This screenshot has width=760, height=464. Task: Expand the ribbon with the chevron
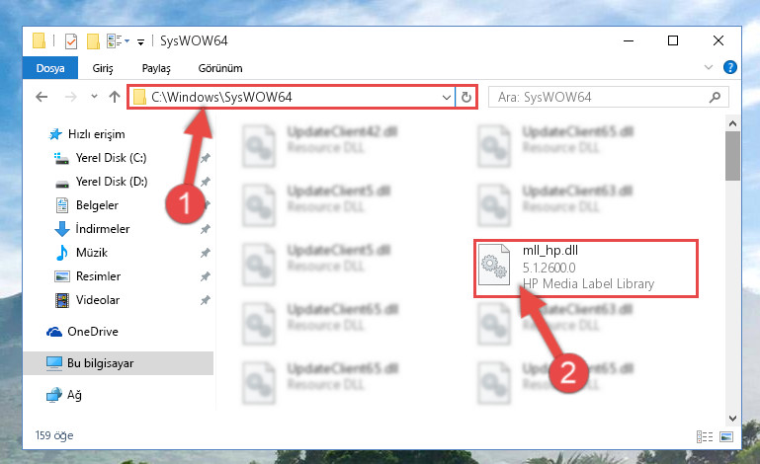pyautogui.click(x=709, y=67)
